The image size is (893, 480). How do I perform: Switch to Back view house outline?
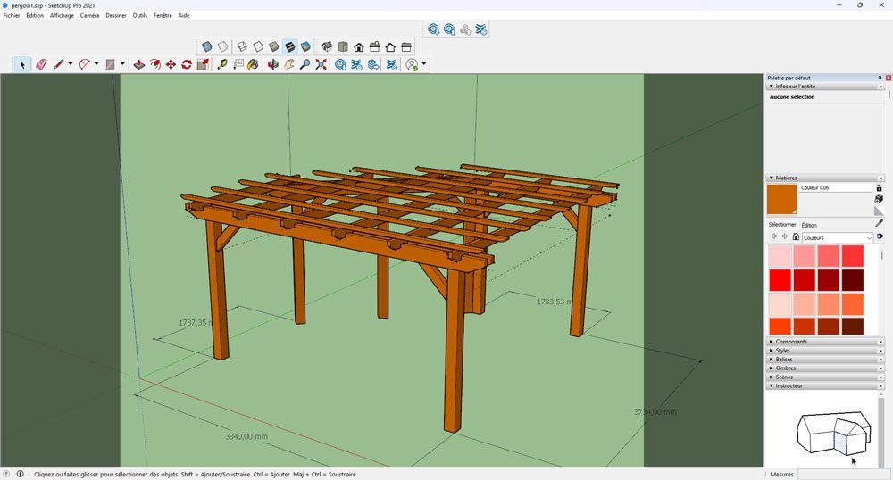(x=391, y=46)
